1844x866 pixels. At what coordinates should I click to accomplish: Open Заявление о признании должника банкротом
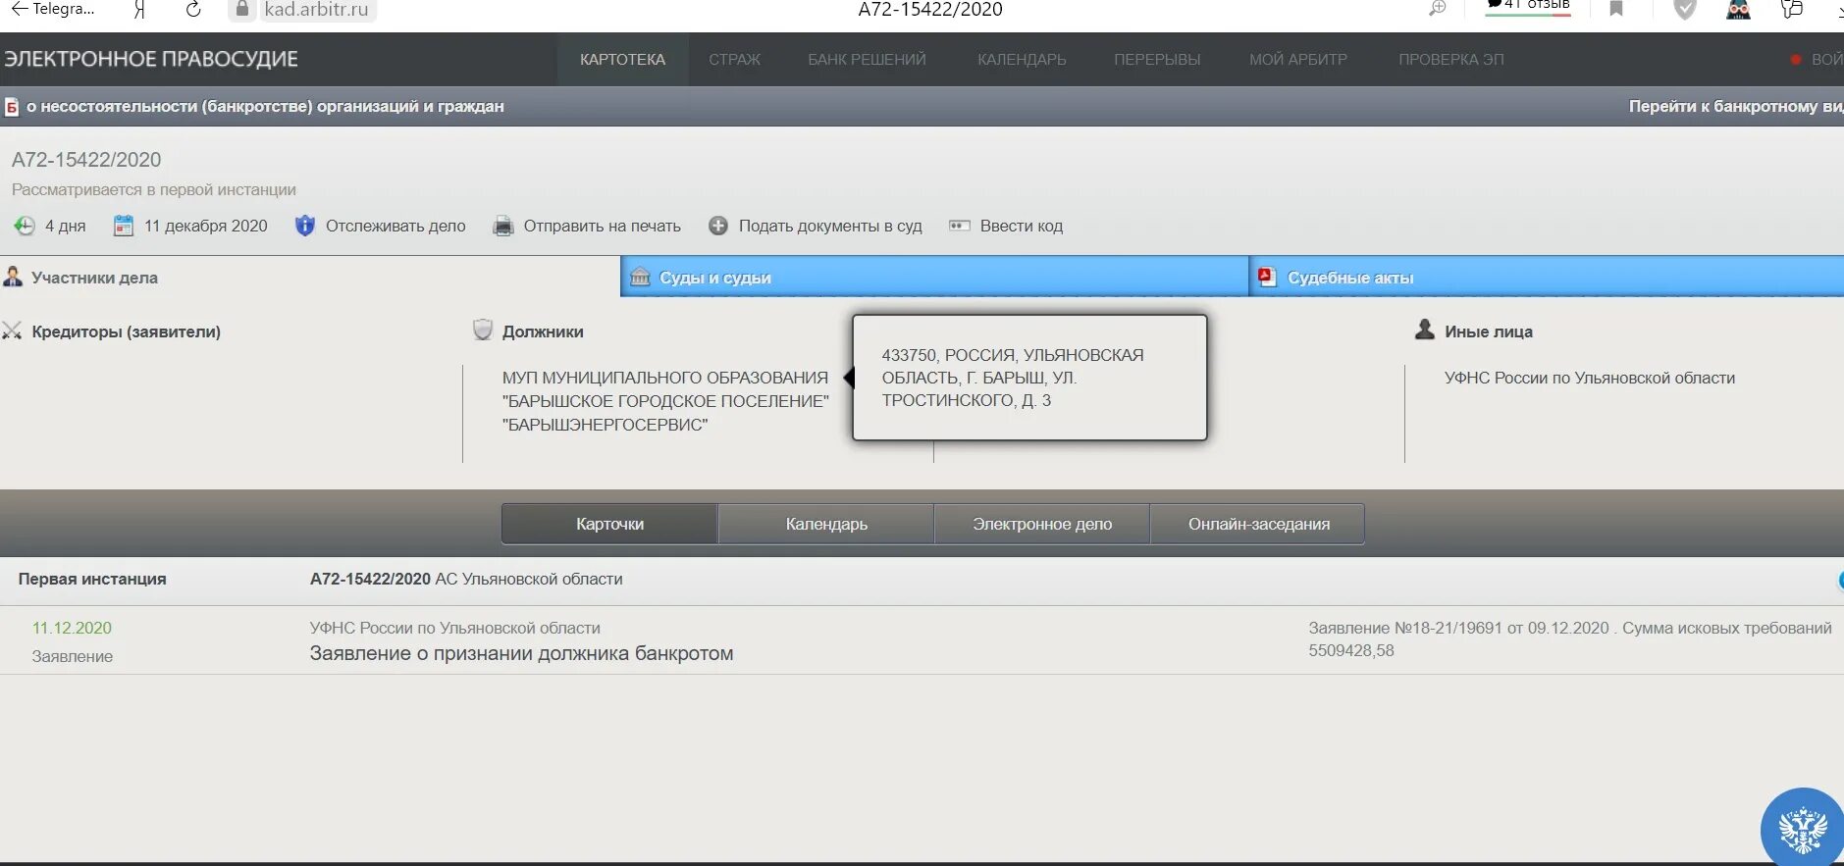(x=521, y=653)
